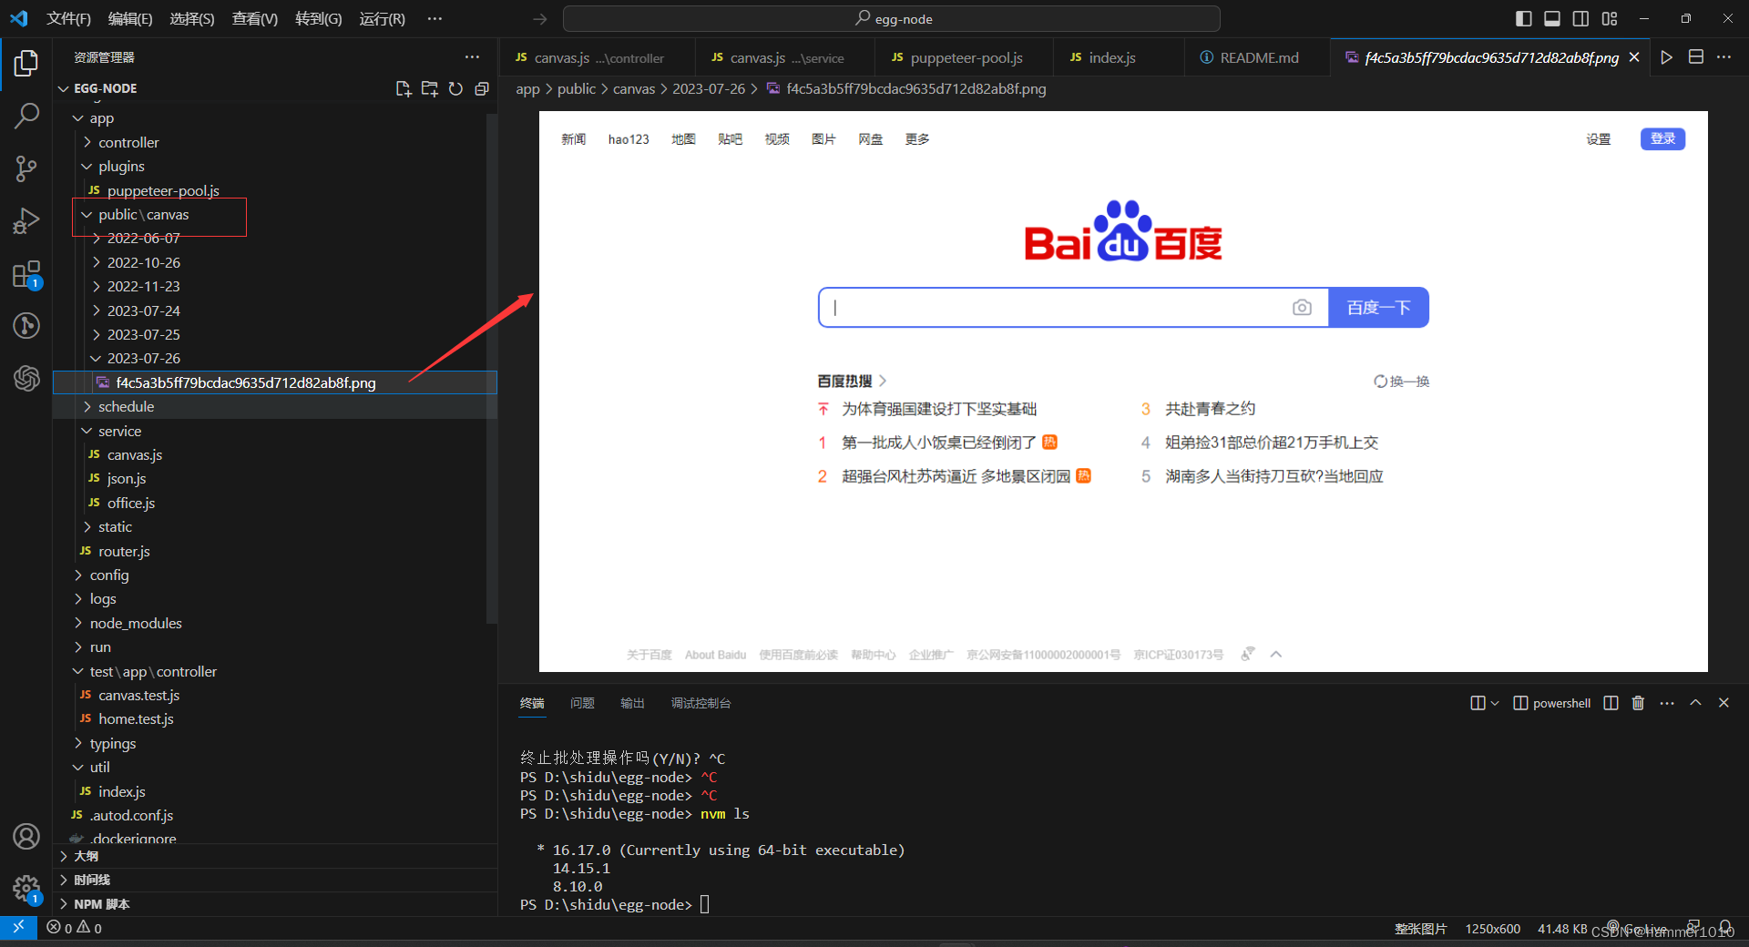Screen dimensions: 1749x947
Task: Click the image size 1250x600 status item
Action: click(1492, 928)
